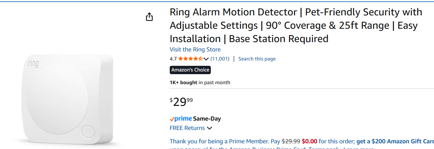Viewport: 434px width, 149px height.
Task: Expand the FREE Returns chevron arrow
Action: [x=209, y=128]
